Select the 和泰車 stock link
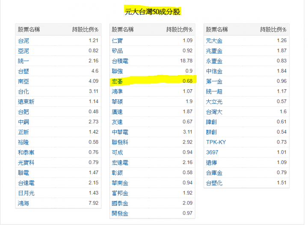 (x=26, y=152)
